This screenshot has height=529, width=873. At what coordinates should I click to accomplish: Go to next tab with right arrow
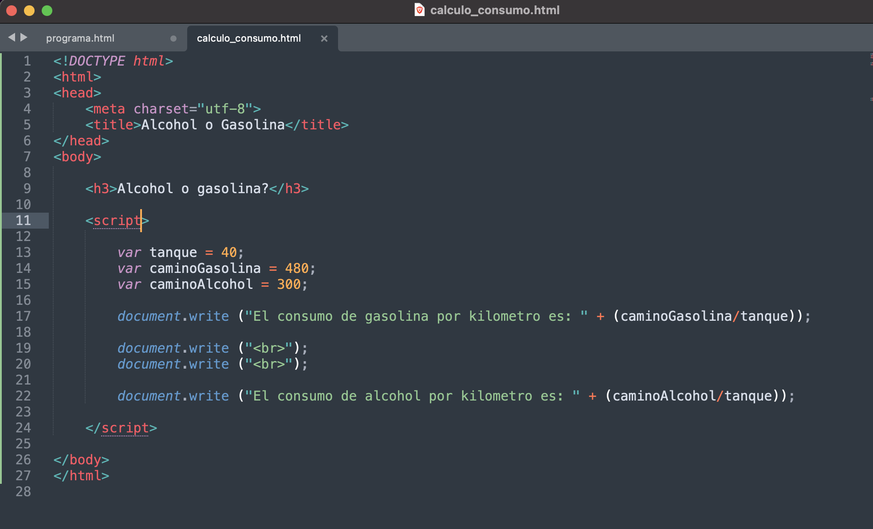[x=24, y=37]
